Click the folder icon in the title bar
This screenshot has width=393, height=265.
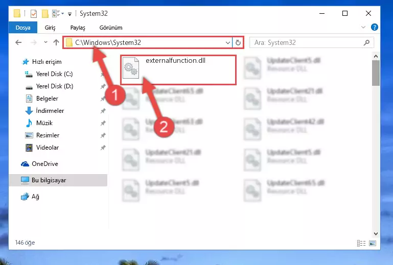tap(17, 13)
